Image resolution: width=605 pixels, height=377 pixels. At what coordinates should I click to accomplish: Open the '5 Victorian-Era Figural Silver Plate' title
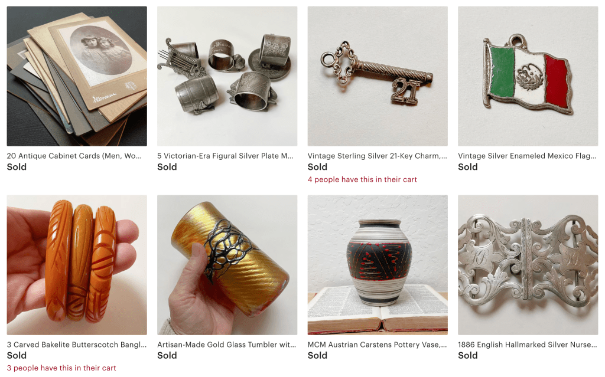click(225, 156)
